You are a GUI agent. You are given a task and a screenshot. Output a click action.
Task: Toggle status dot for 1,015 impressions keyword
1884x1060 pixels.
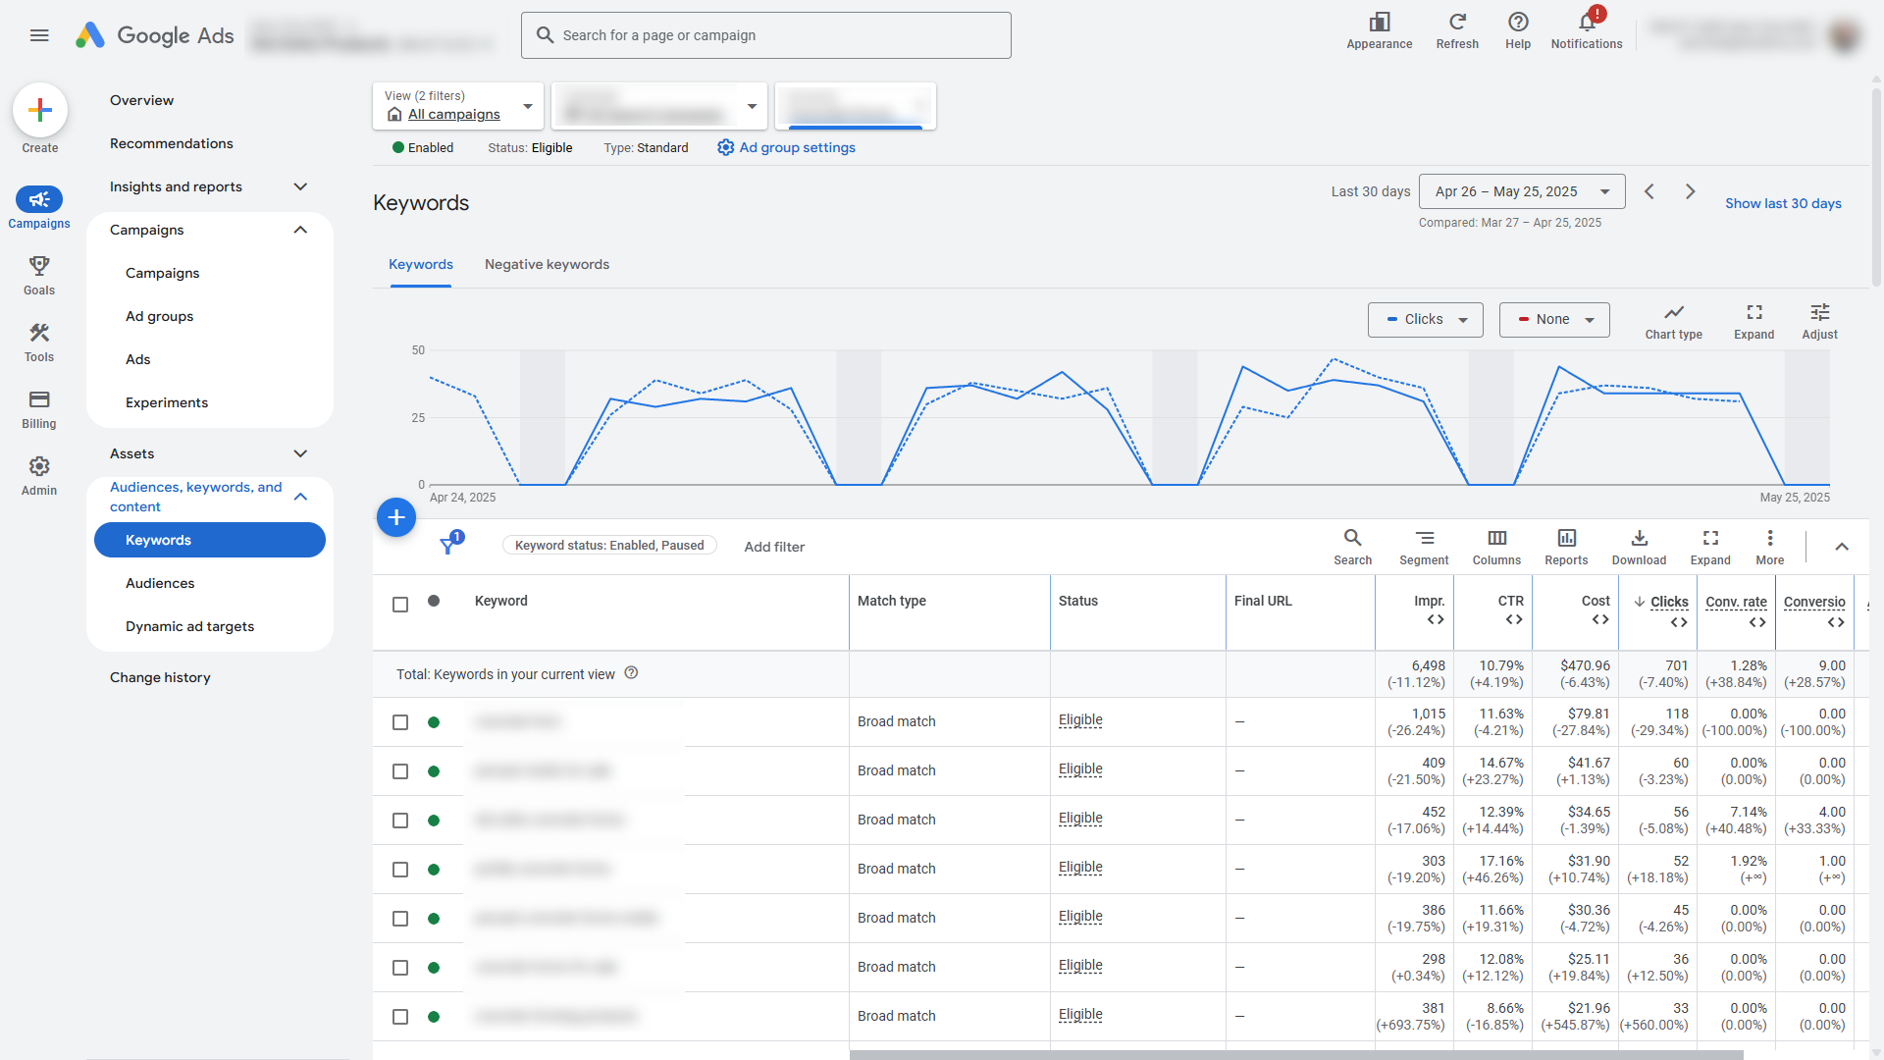[434, 722]
